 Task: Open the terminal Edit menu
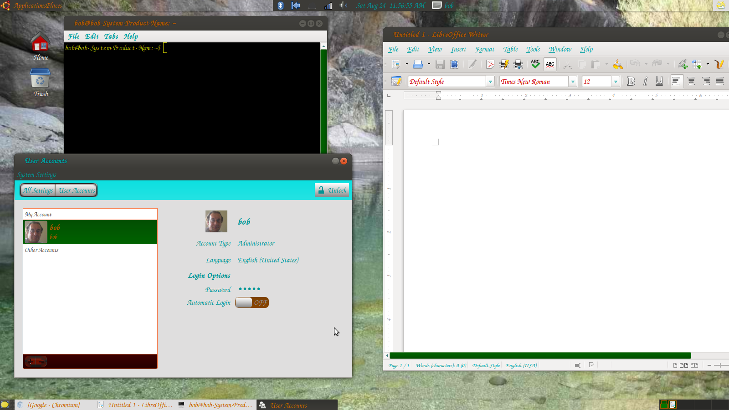pos(92,36)
